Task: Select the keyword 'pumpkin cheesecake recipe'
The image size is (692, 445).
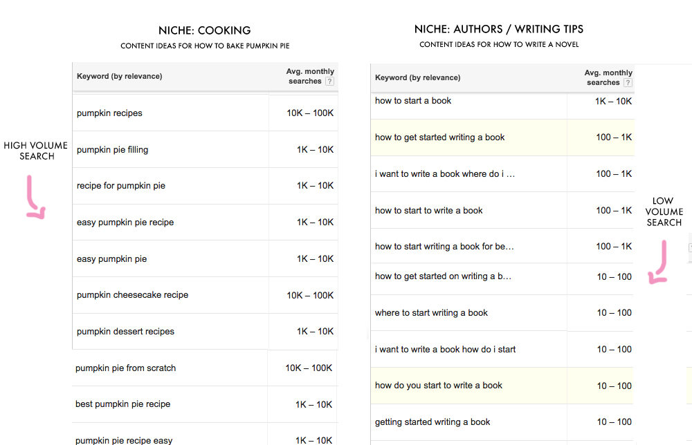Action: tap(132, 295)
